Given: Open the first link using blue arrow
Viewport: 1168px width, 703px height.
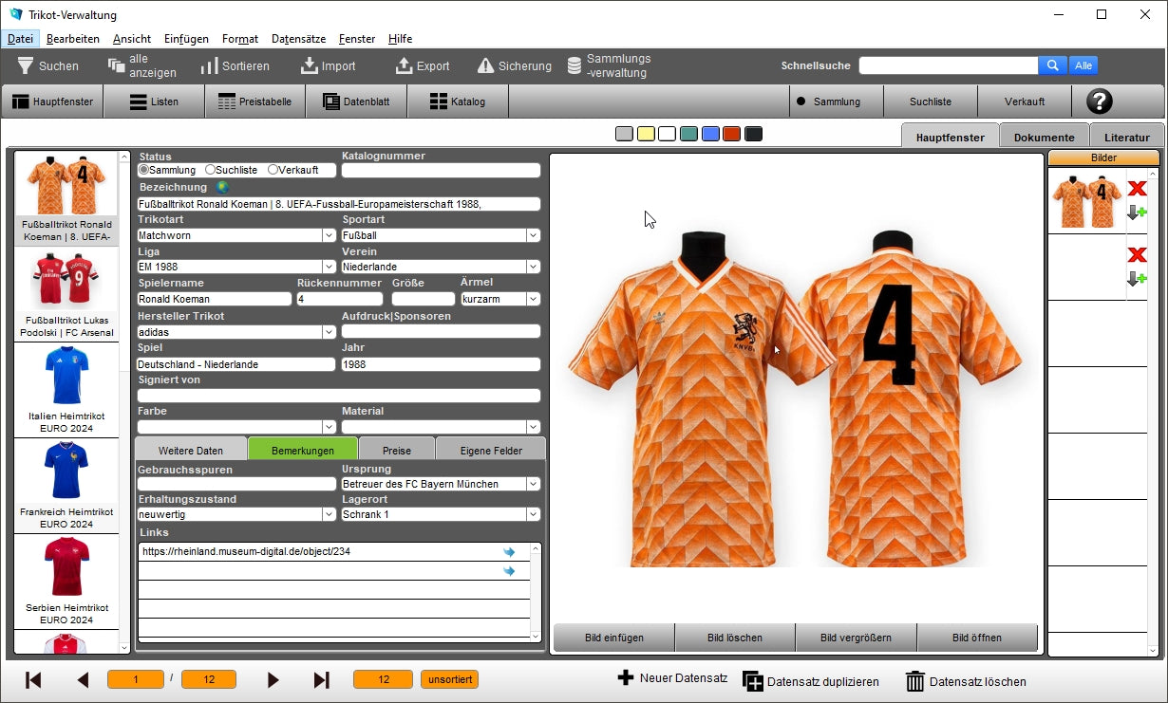Looking at the screenshot, I should click(x=509, y=551).
